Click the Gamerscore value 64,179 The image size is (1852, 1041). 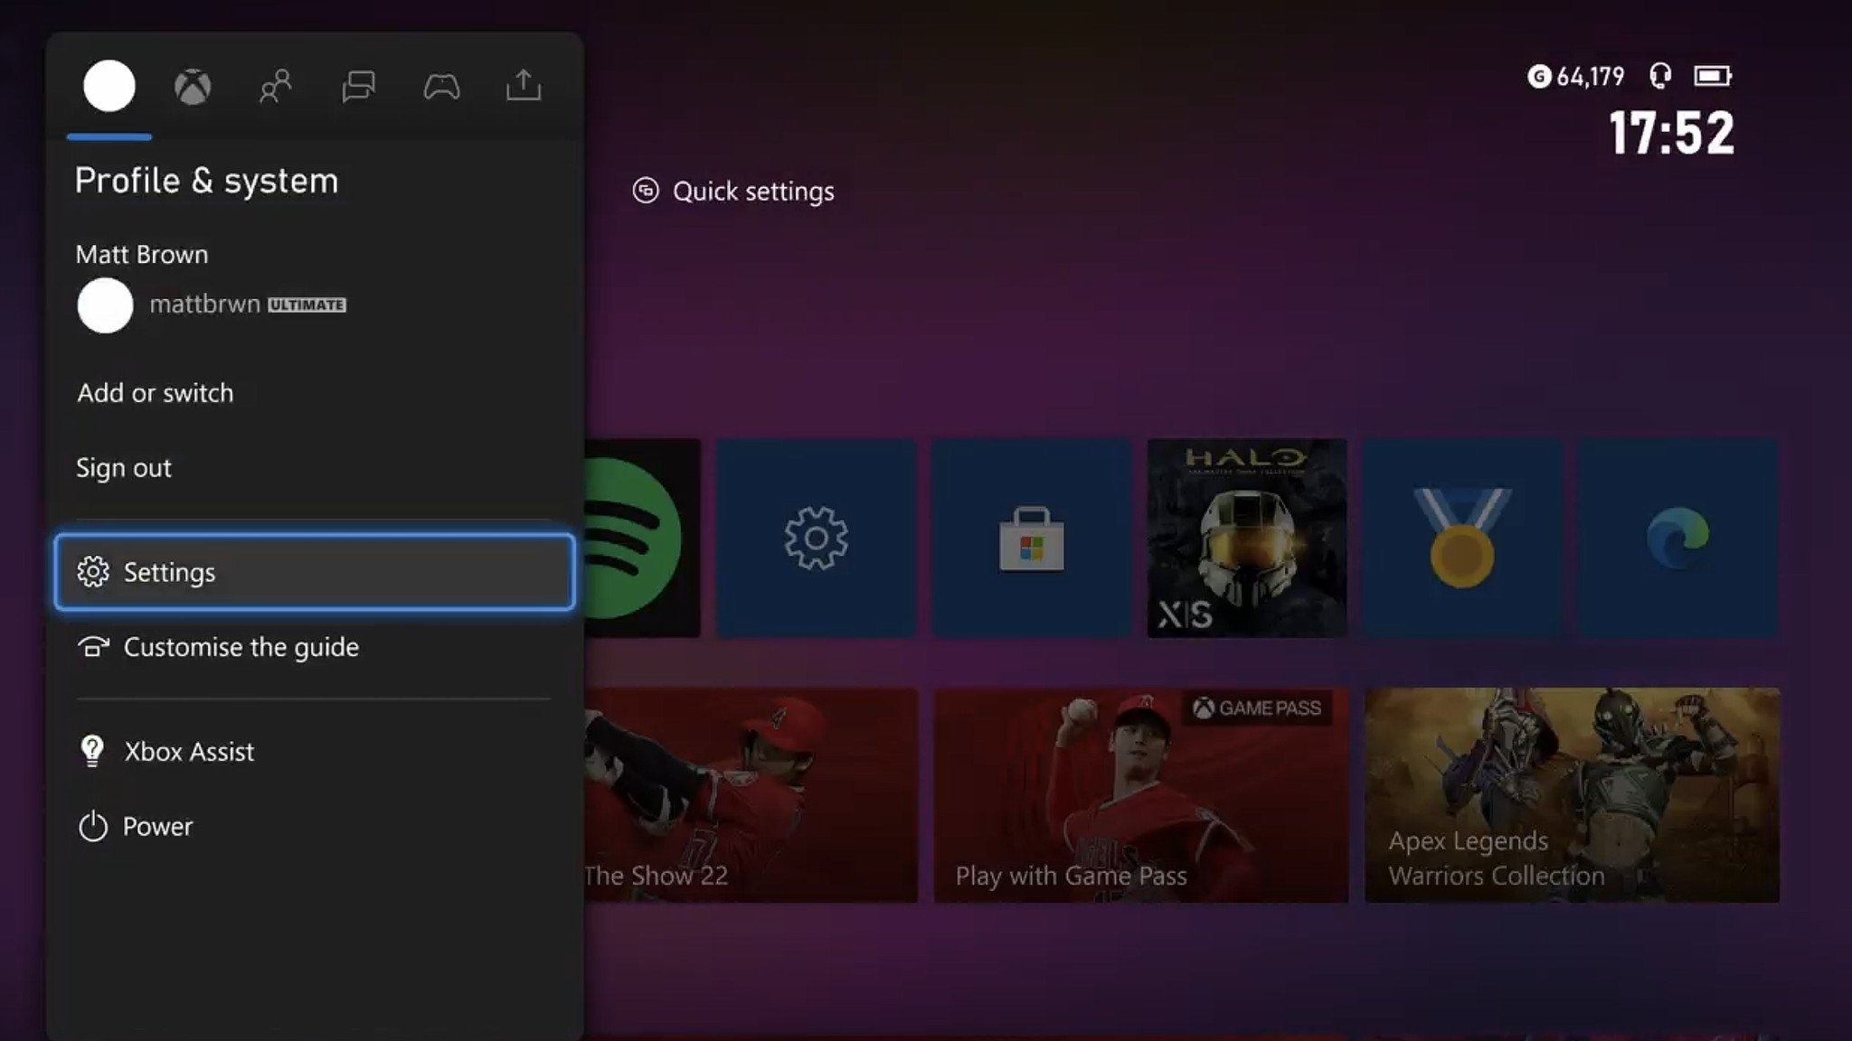(x=1591, y=77)
